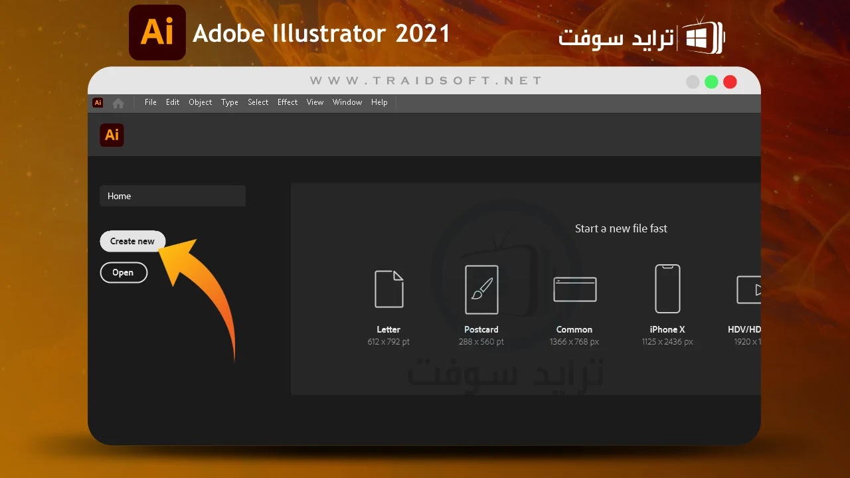Open the Type menu
Image resolution: width=850 pixels, height=478 pixels.
tap(230, 102)
